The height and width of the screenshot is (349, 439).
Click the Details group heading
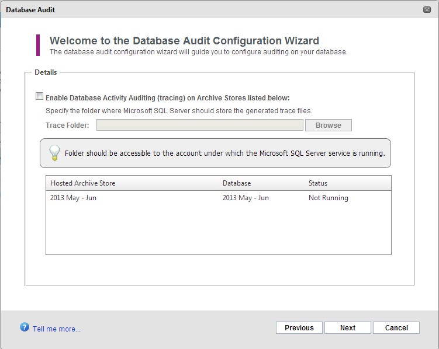pyautogui.click(x=46, y=72)
